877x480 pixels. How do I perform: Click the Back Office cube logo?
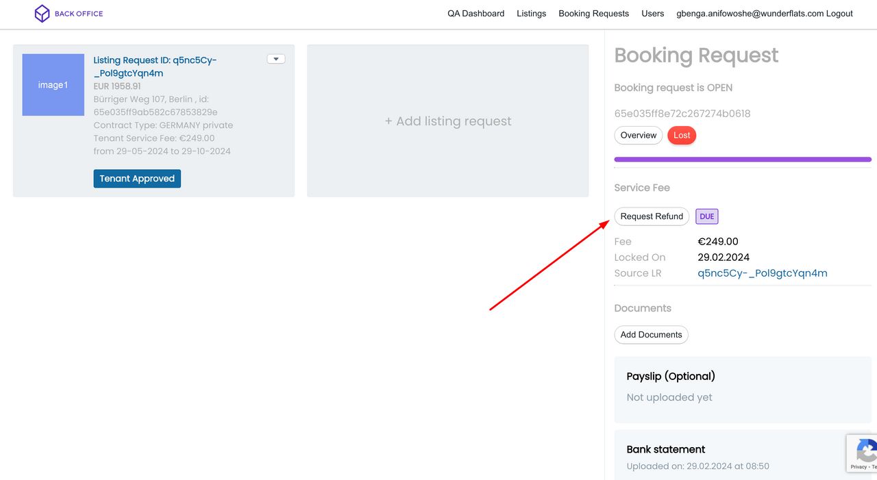point(42,14)
